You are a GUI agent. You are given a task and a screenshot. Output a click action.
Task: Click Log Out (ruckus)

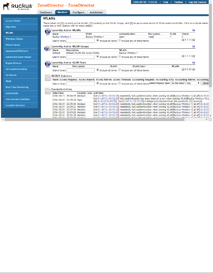[x=197, y=2]
